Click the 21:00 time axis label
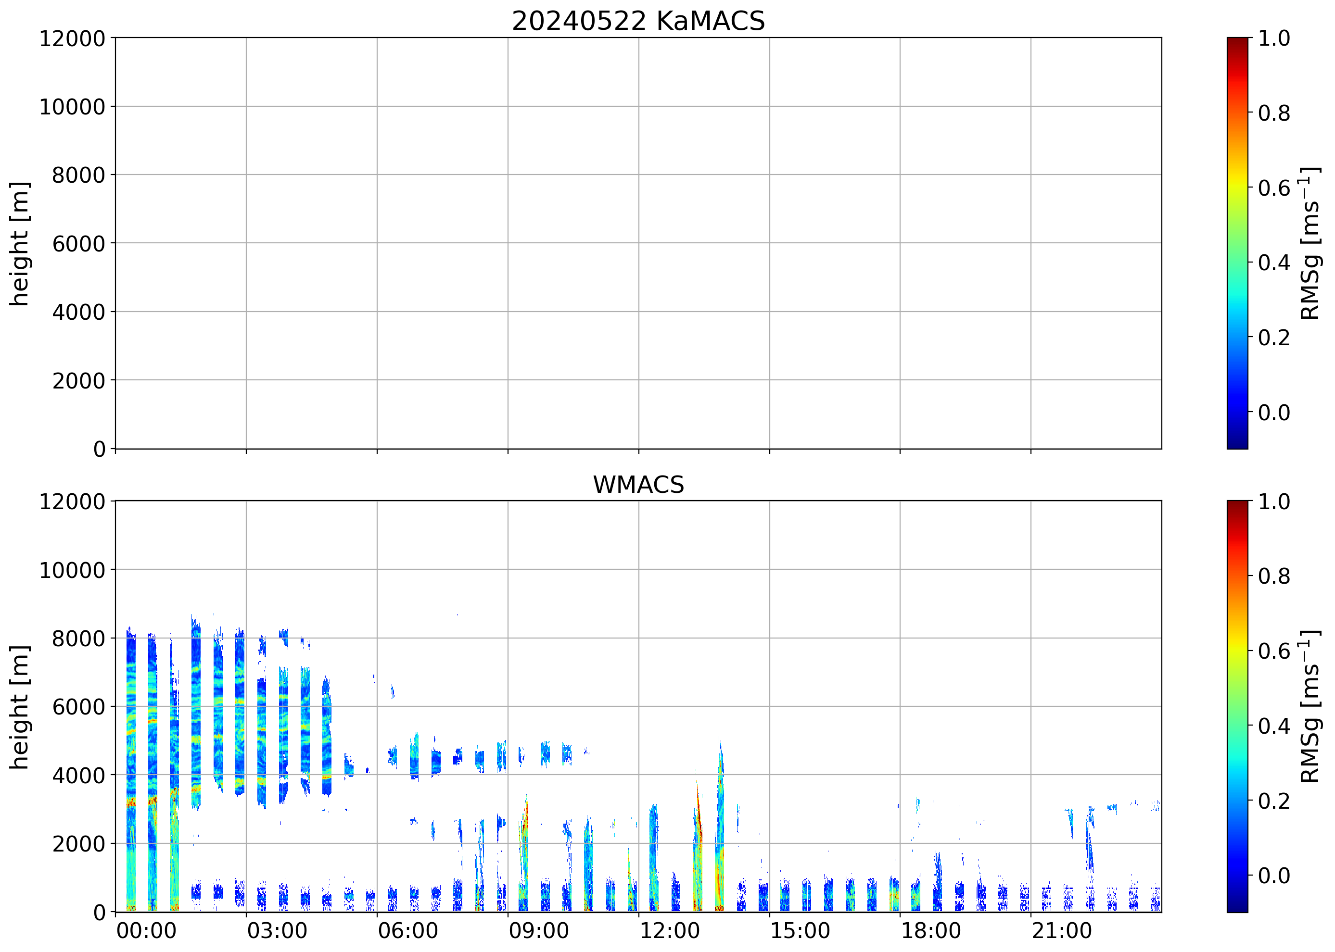This screenshot has height=952, width=1335. pyautogui.click(x=1062, y=931)
